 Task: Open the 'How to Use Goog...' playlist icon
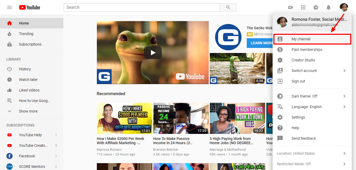(x=10, y=101)
